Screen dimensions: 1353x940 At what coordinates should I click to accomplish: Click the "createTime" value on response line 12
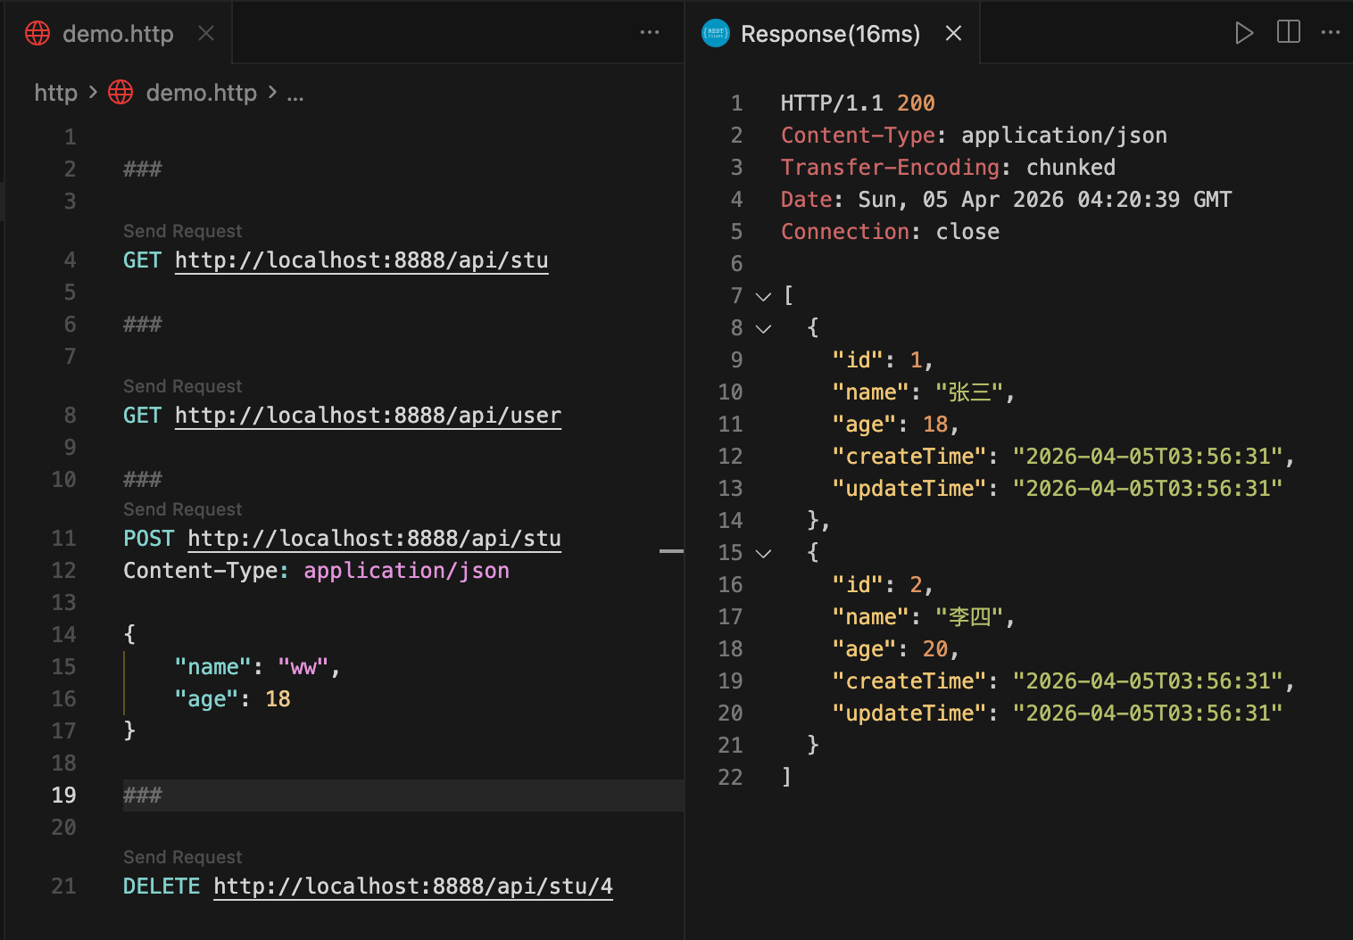click(x=1147, y=457)
